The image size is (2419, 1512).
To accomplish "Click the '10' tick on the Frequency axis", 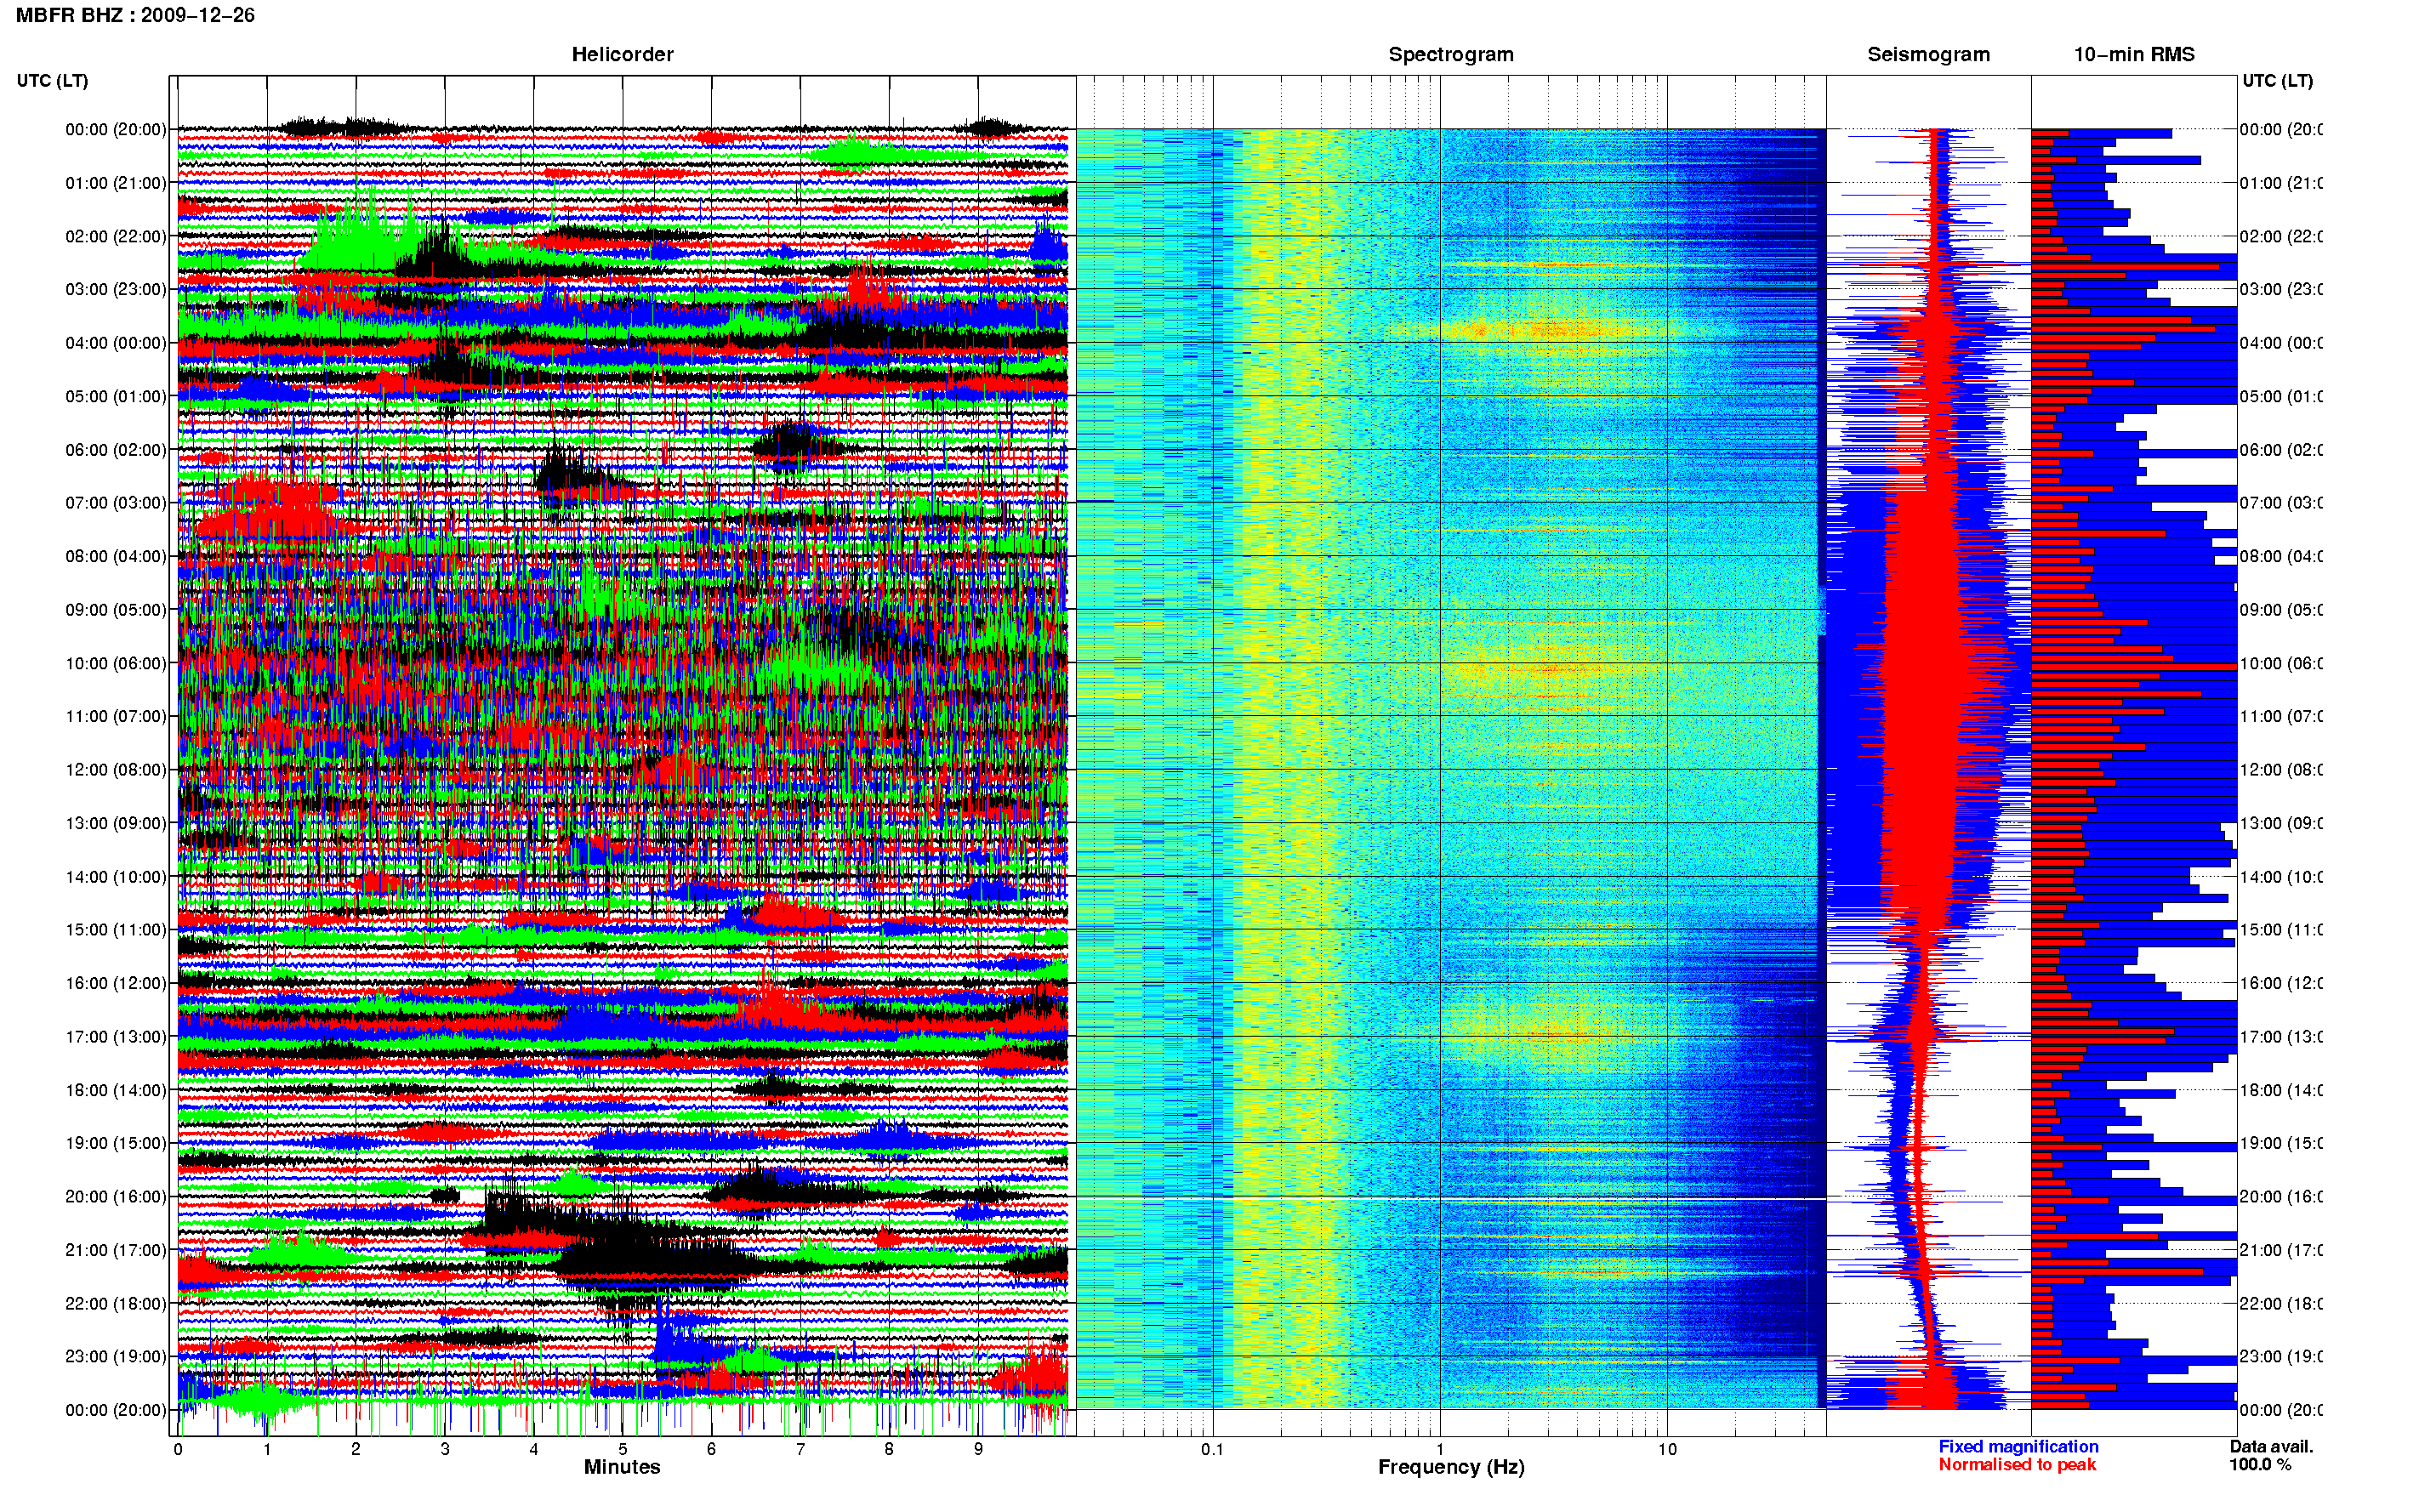I will [1667, 1449].
